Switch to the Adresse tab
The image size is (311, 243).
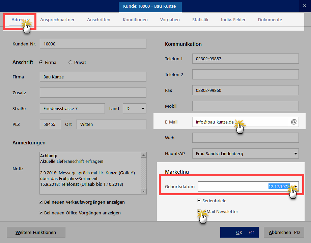click(x=20, y=20)
